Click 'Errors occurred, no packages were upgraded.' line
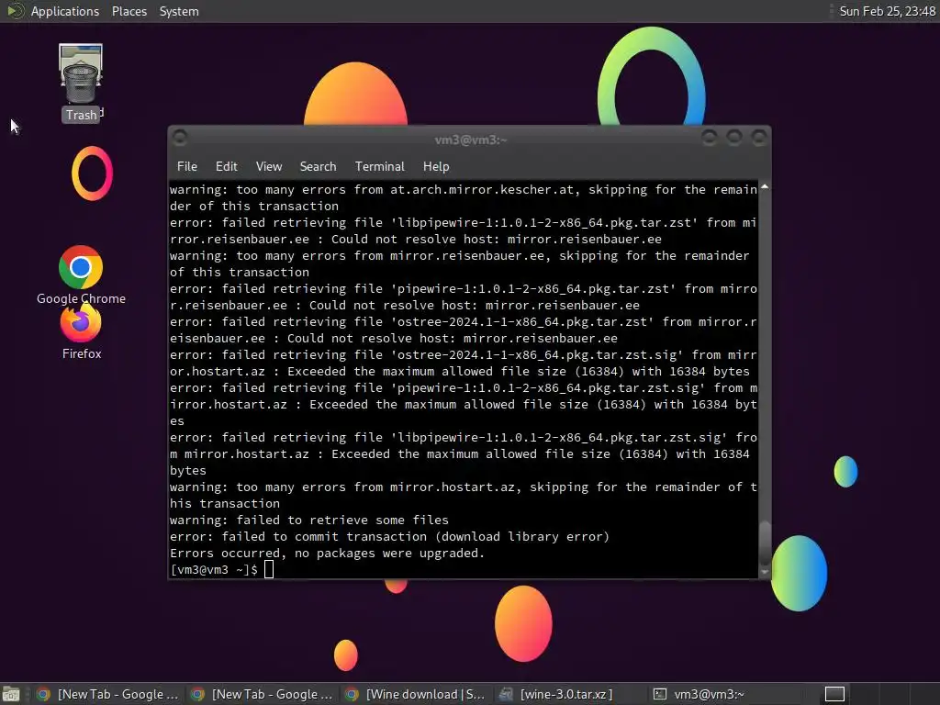 coord(327,553)
